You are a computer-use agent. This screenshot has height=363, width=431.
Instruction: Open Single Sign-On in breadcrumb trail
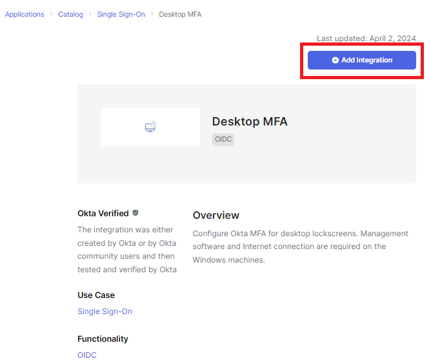[x=121, y=14]
